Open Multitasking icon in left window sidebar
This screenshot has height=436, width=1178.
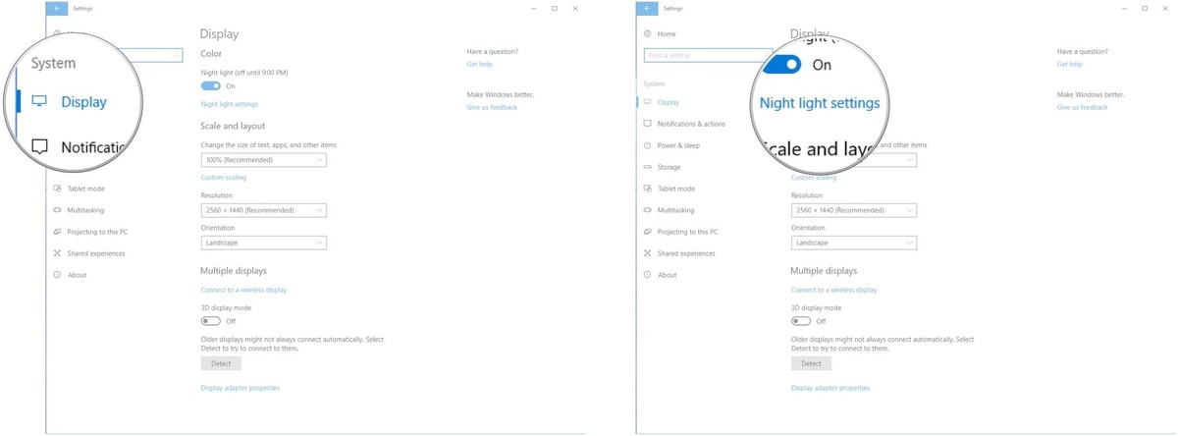(x=58, y=210)
